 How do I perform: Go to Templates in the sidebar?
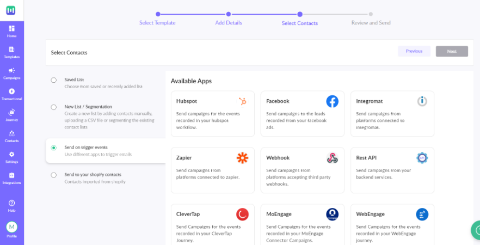click(x=11, y=50)
